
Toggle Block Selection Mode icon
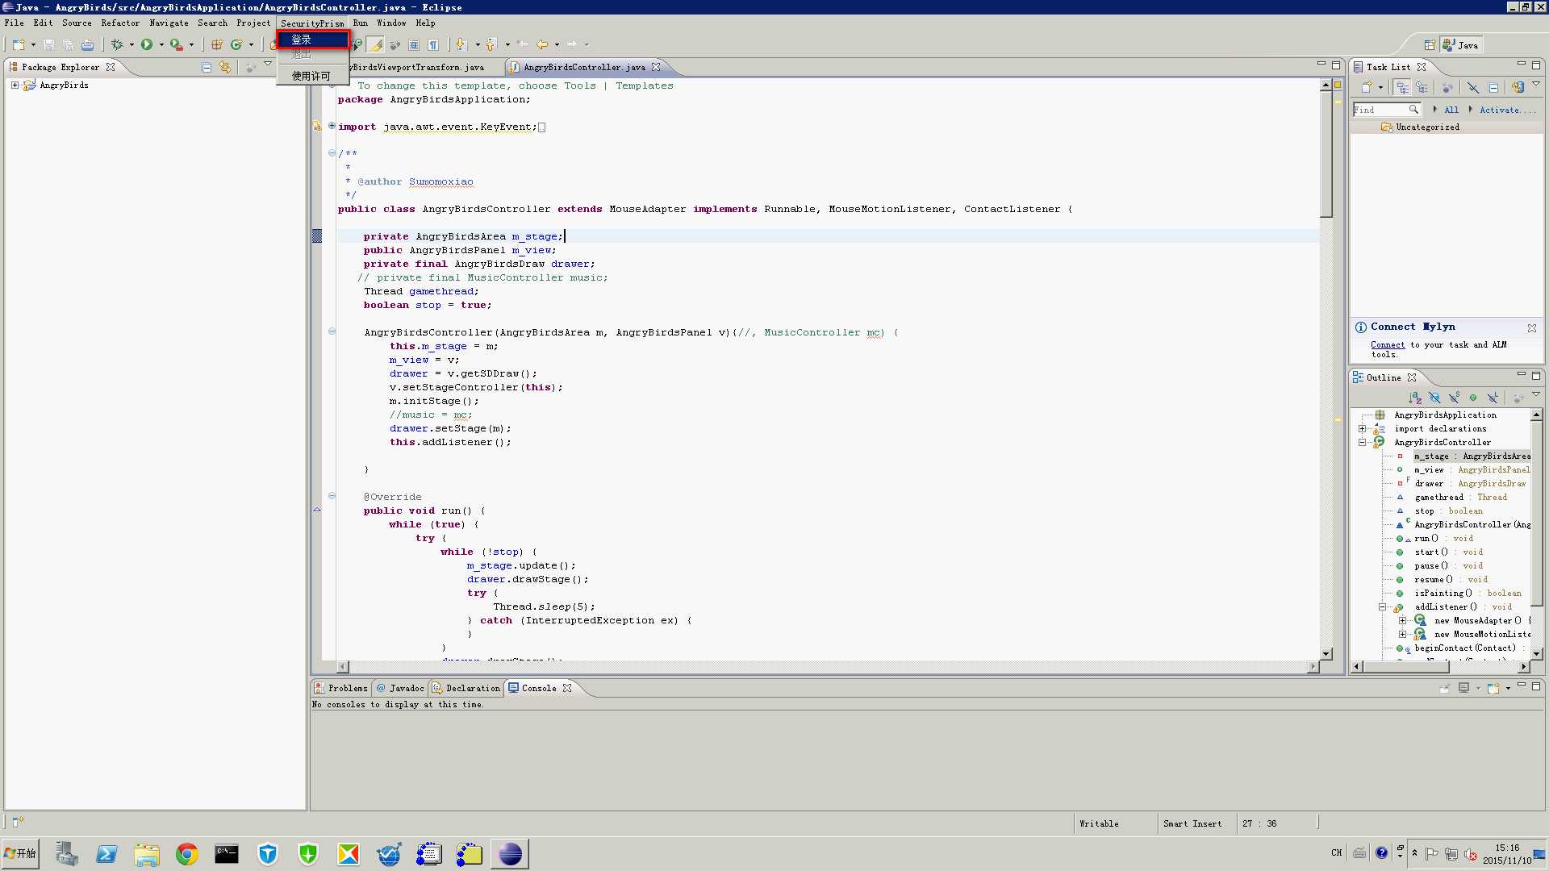click(414, 45)
